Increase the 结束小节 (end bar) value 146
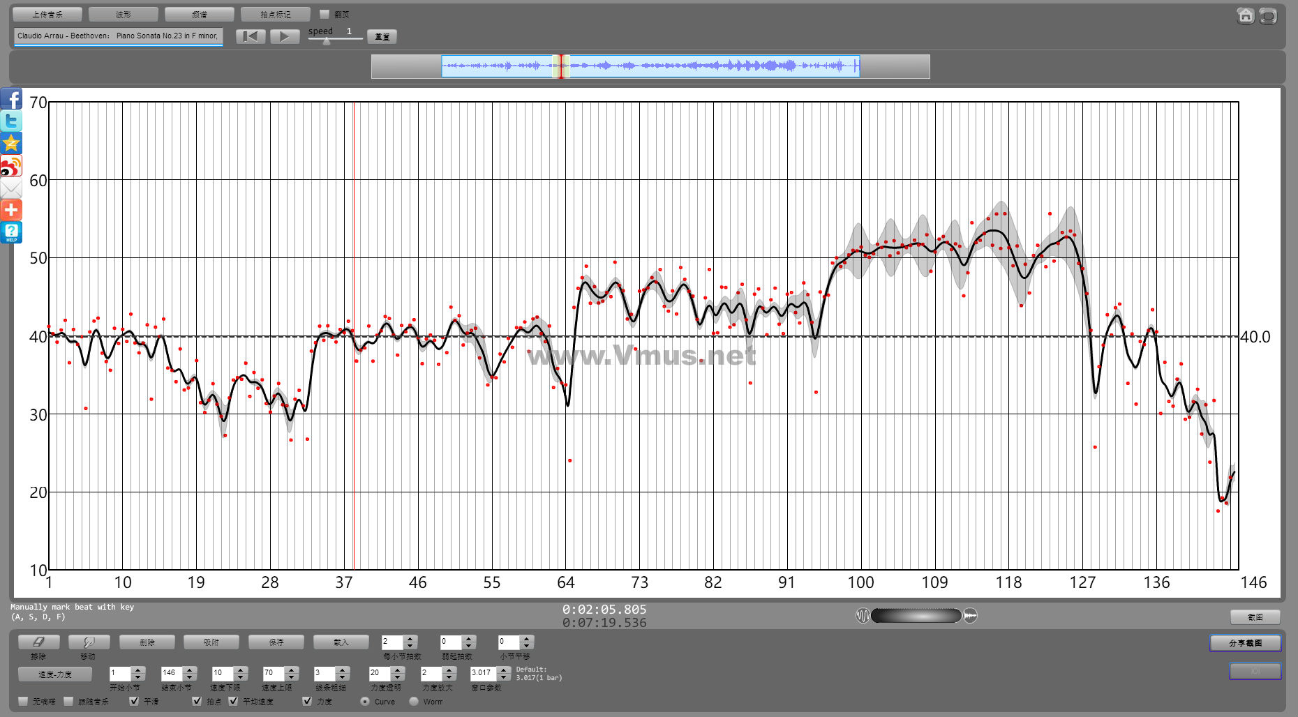1298x717 pixels. [x=190, y=670]
